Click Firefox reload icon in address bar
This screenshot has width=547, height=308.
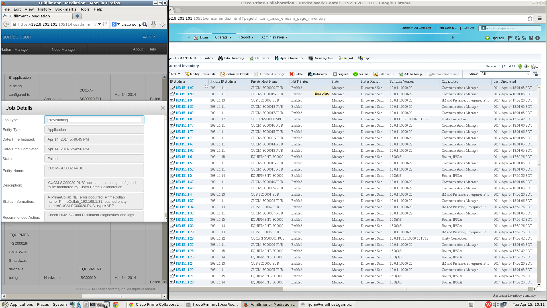click(105, 24)
